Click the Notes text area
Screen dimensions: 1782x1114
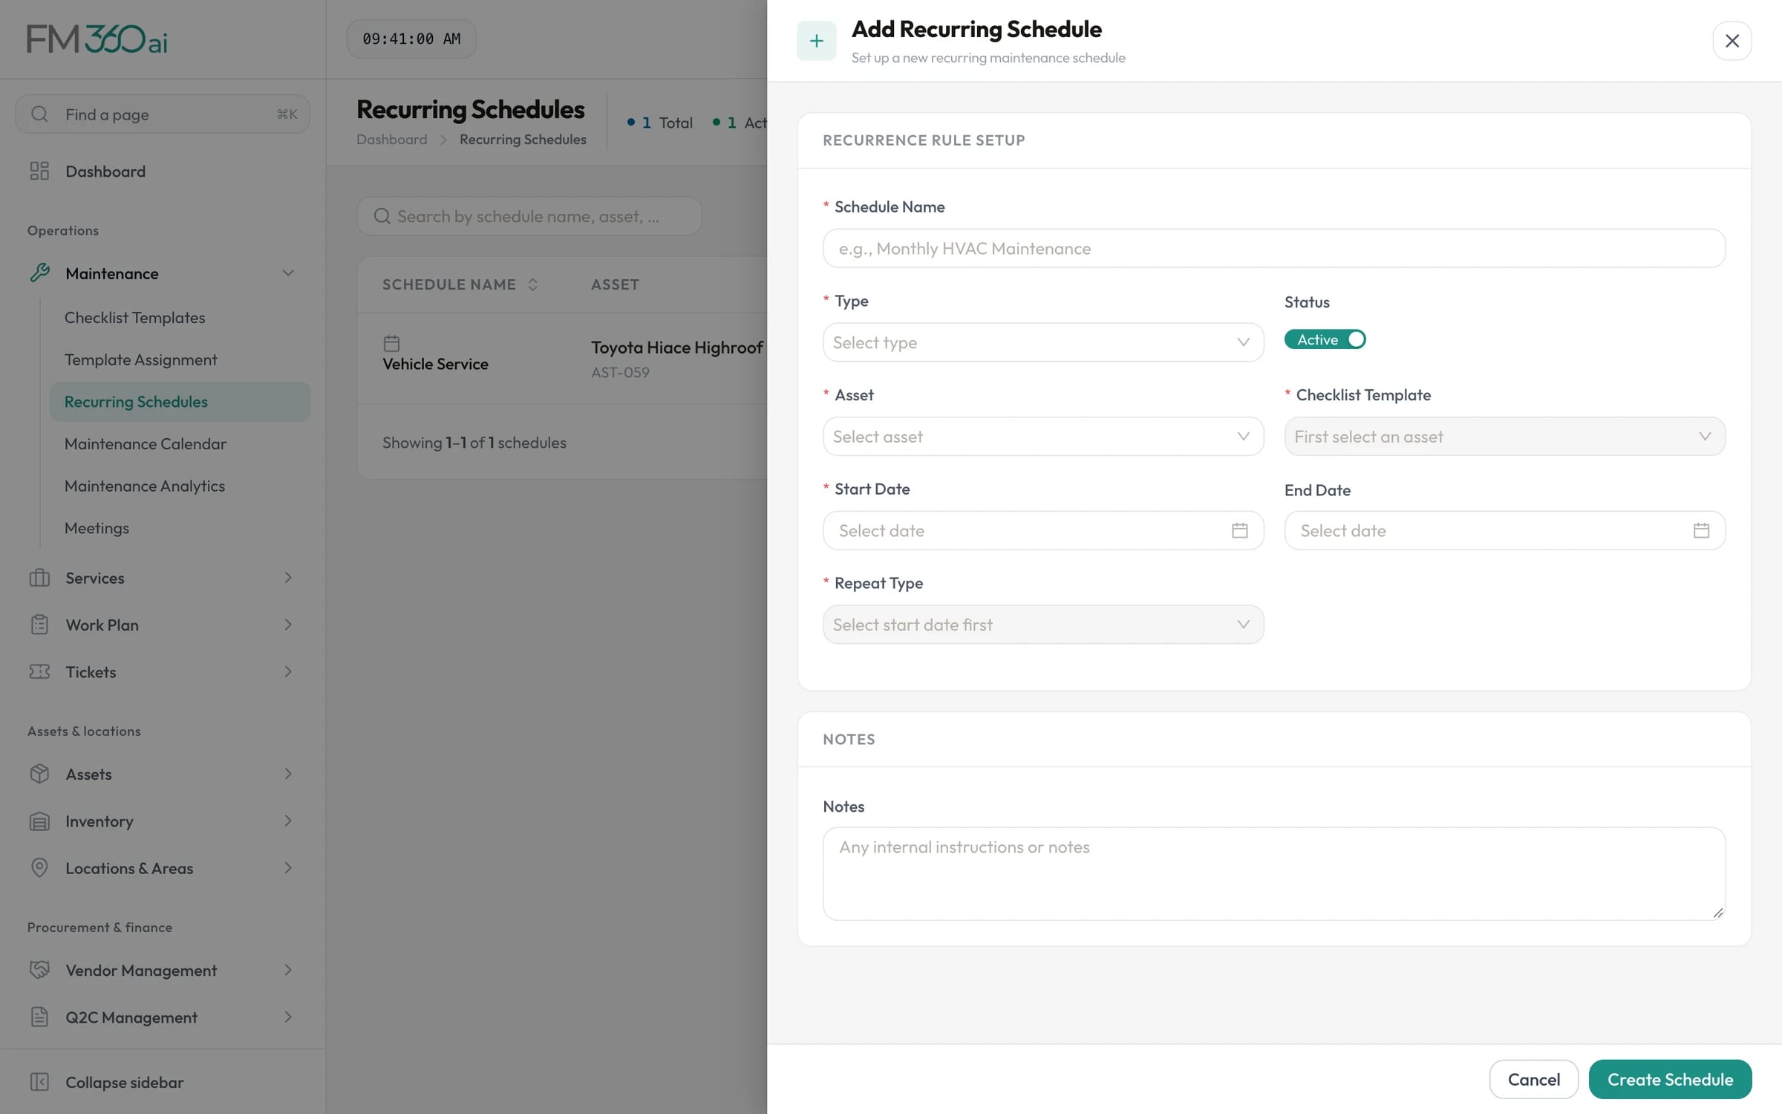(1273, 873)
